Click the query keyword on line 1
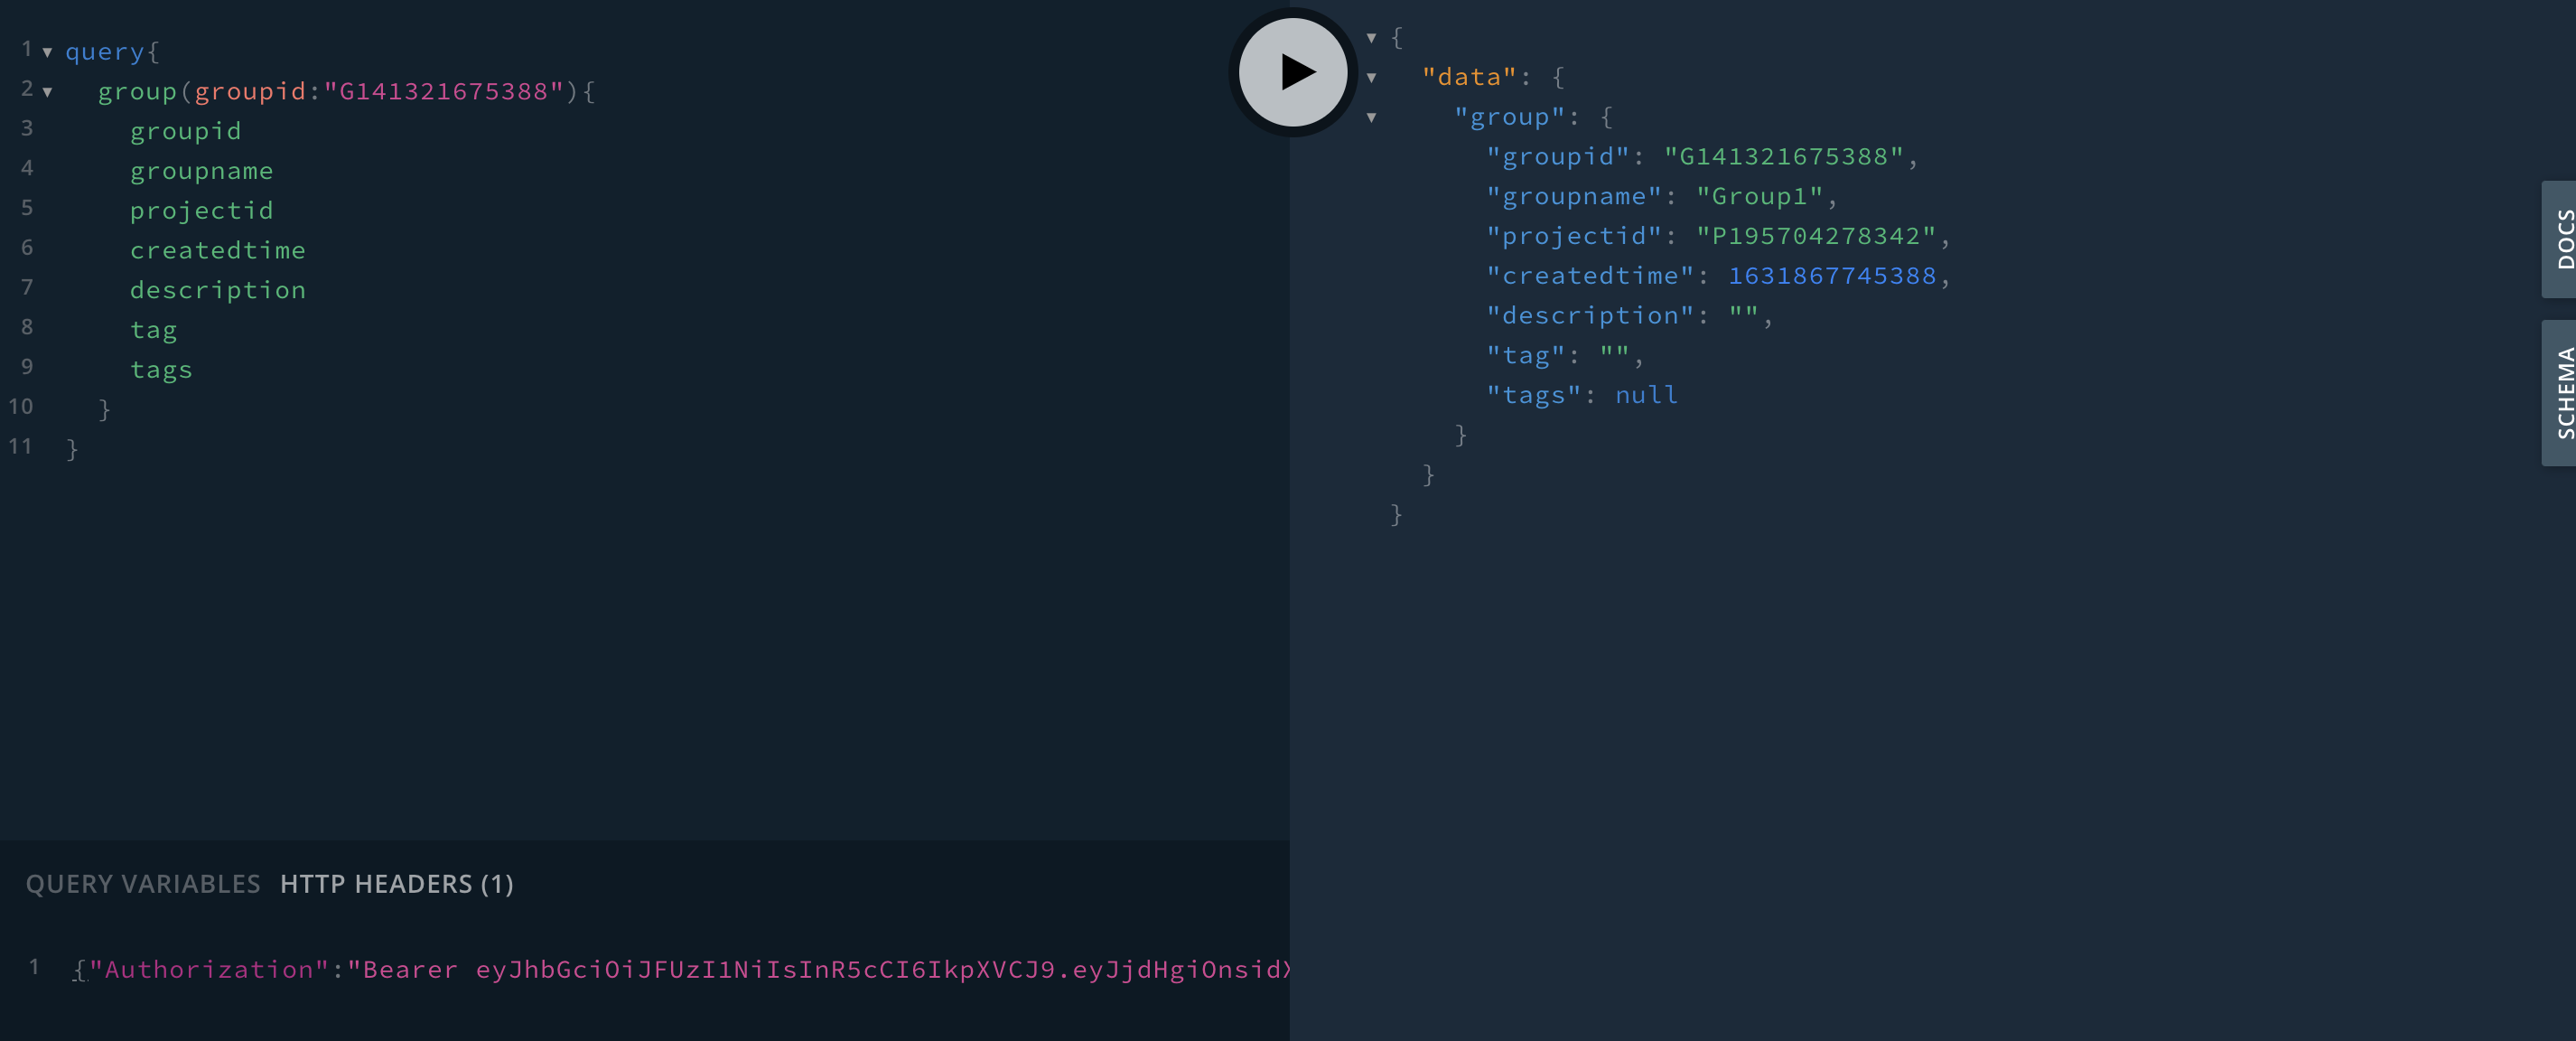The width and height of the screenshot is (2576, 1041). [x=105, y=52]
